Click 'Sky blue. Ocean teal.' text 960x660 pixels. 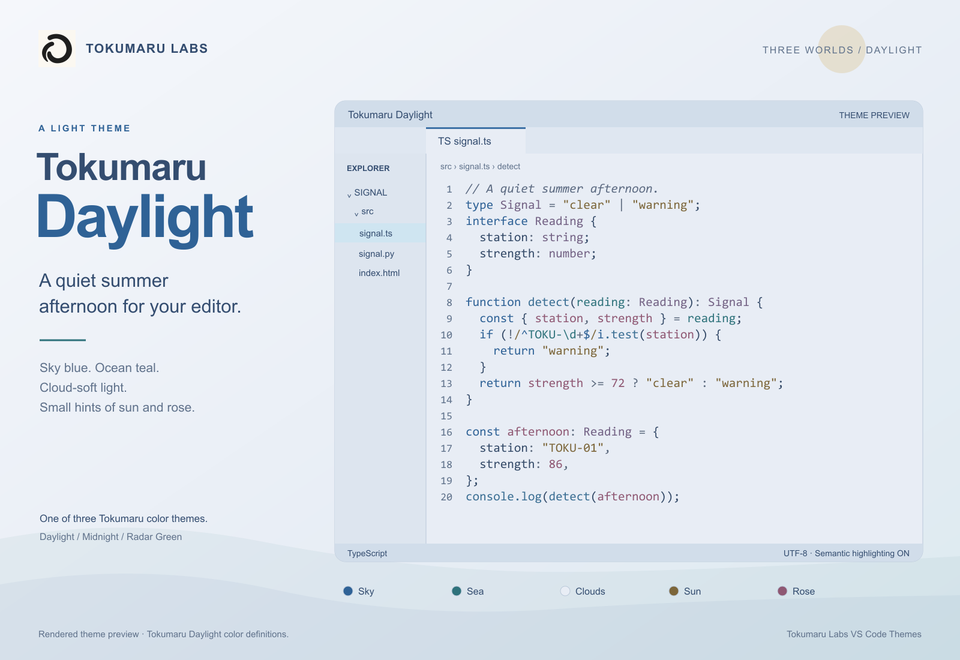tap(100, 368)
